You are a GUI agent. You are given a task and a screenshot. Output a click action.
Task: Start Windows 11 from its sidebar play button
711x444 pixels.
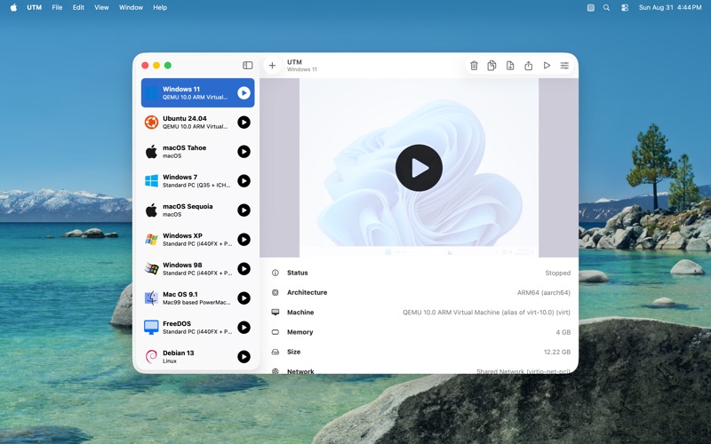[x=244, y=93]
